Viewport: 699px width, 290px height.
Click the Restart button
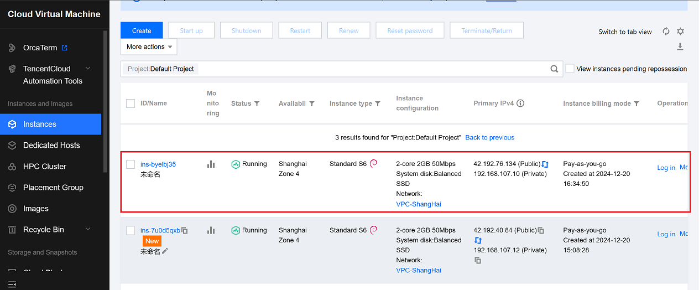(x=300, y=30)
